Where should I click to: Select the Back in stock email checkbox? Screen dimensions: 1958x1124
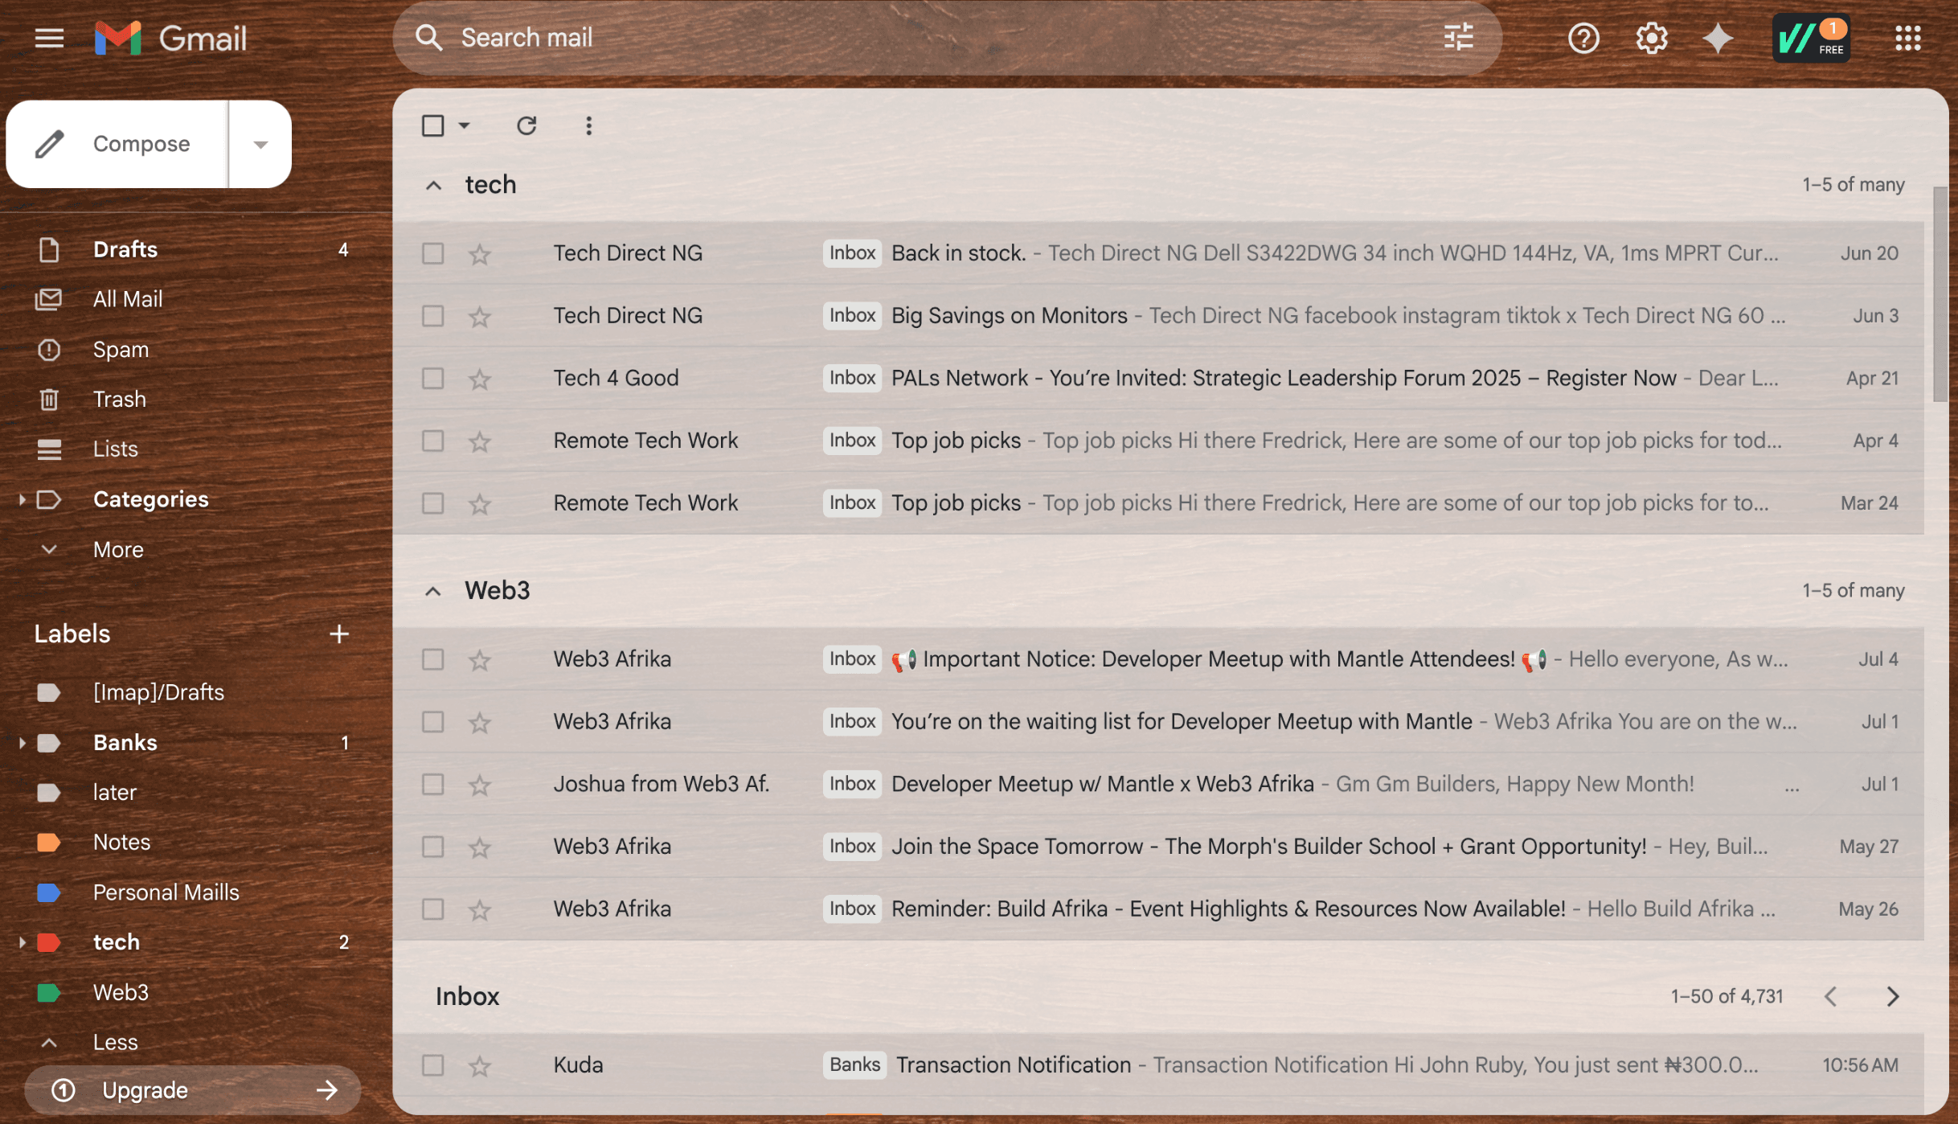click(x=432, y=253)
